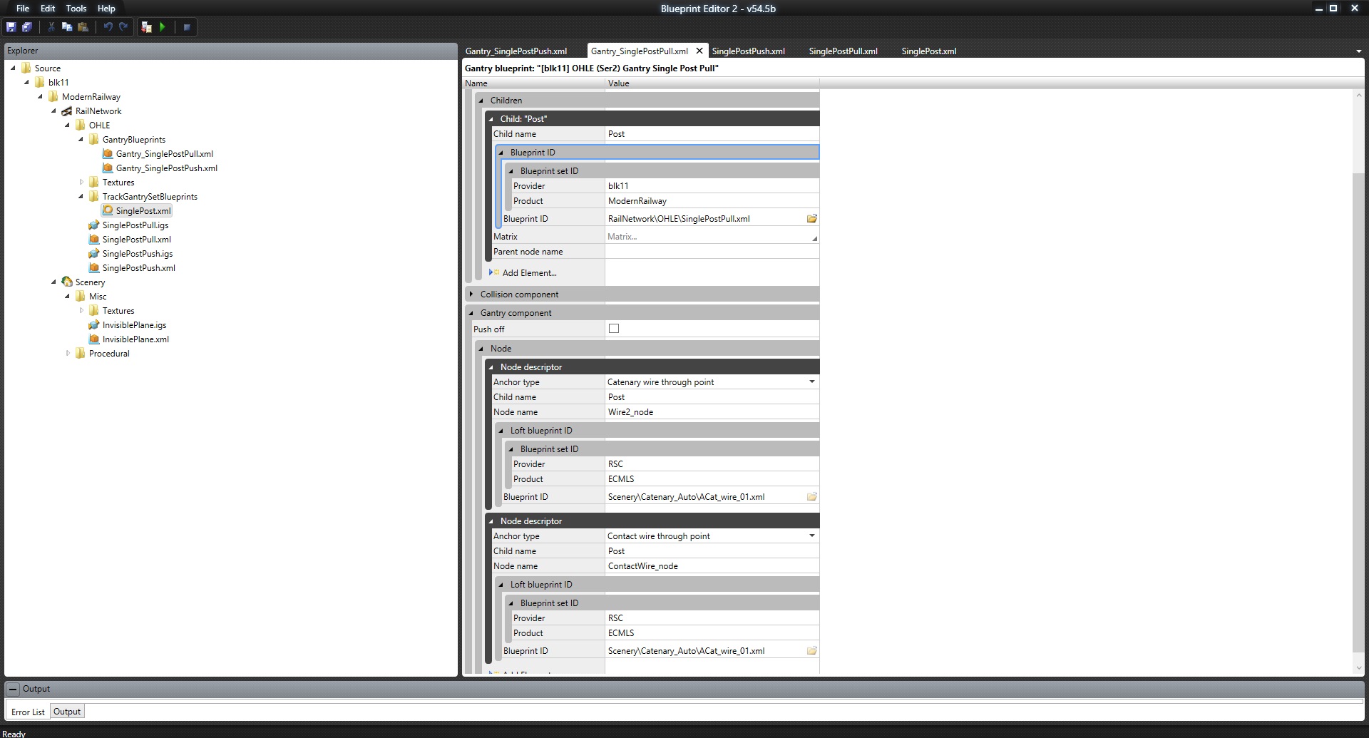Click the Save icon in the toolbar
This screenshot has height=738, width=1369.
[11, 27]
